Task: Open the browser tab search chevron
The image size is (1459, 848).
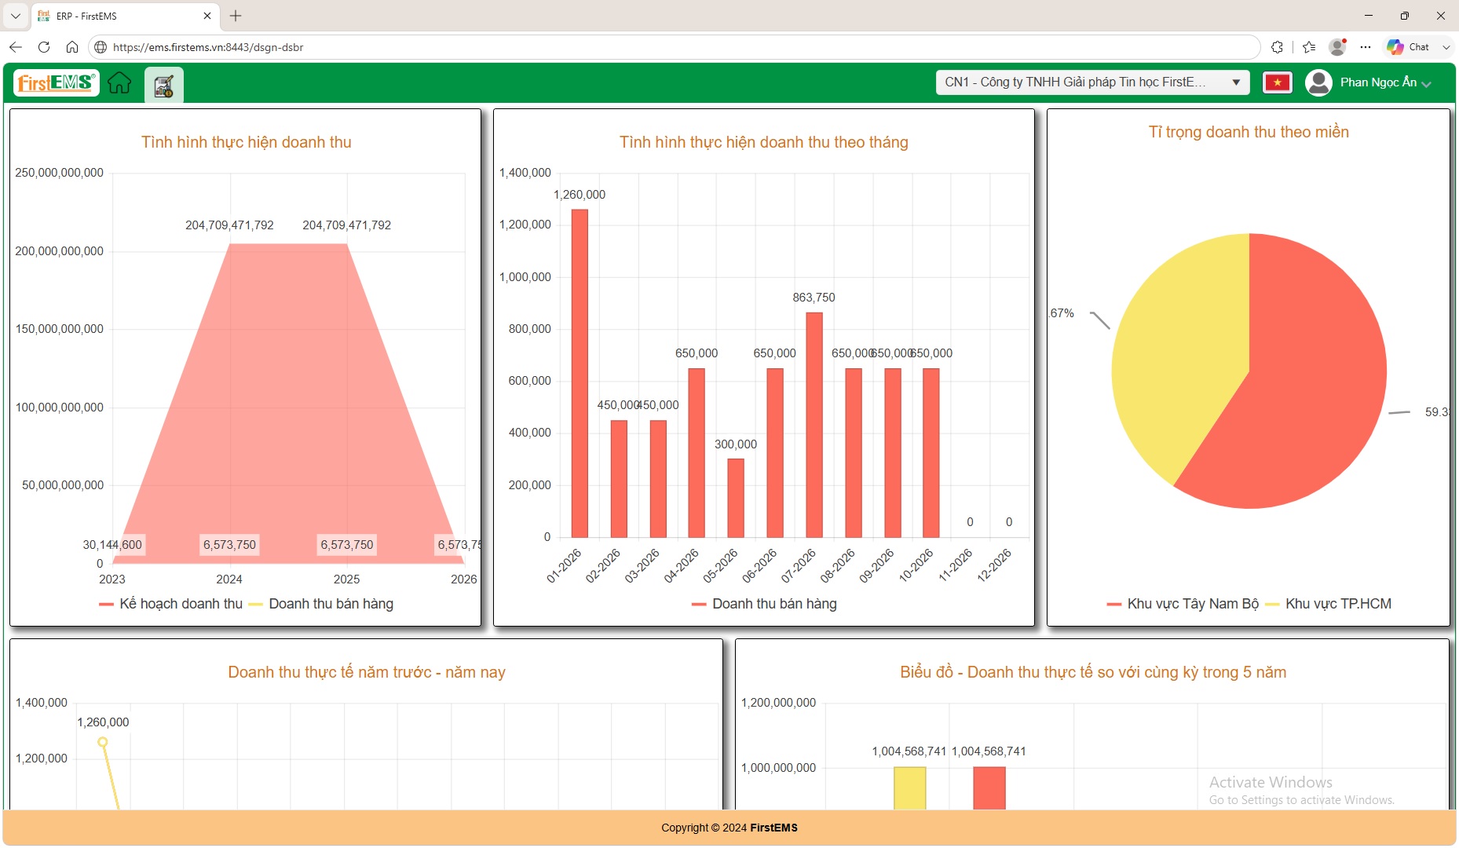Action: (15, 16)
